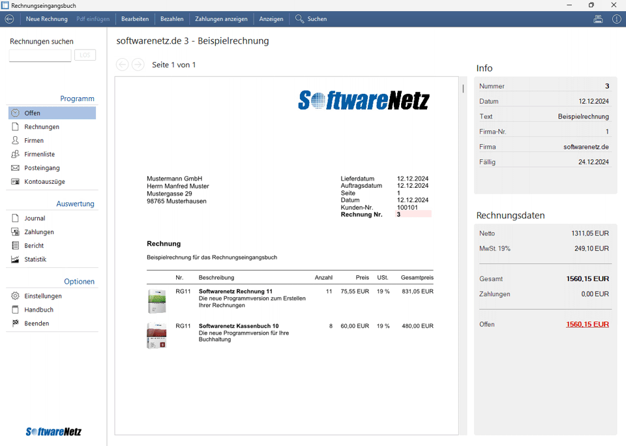Click Bezahlen in toolbar
This screenshot has width=626, height=446.
click(x=172, y=19)
